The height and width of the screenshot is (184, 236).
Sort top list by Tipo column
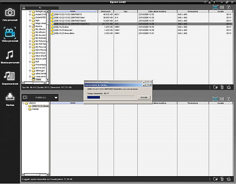pos(125,11)
